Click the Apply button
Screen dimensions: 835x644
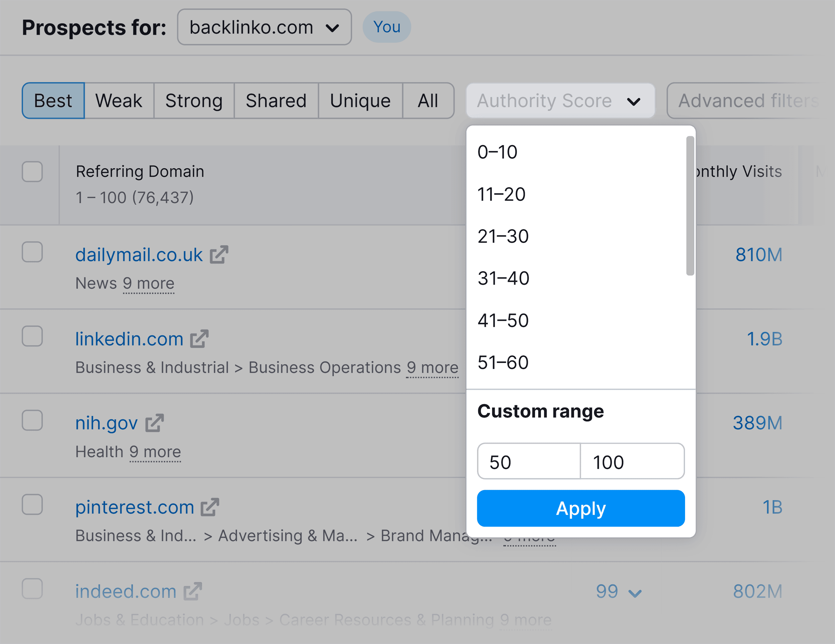click(x=581, y=508)
